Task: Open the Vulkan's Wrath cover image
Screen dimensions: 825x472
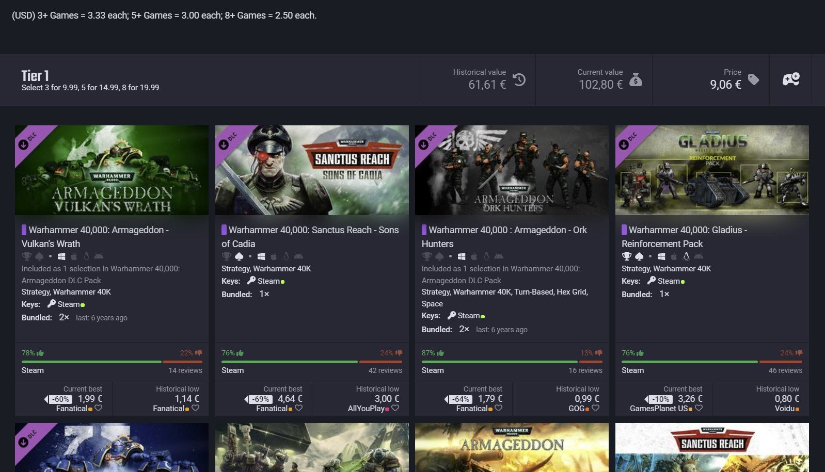Action: (x=112, y=170)
